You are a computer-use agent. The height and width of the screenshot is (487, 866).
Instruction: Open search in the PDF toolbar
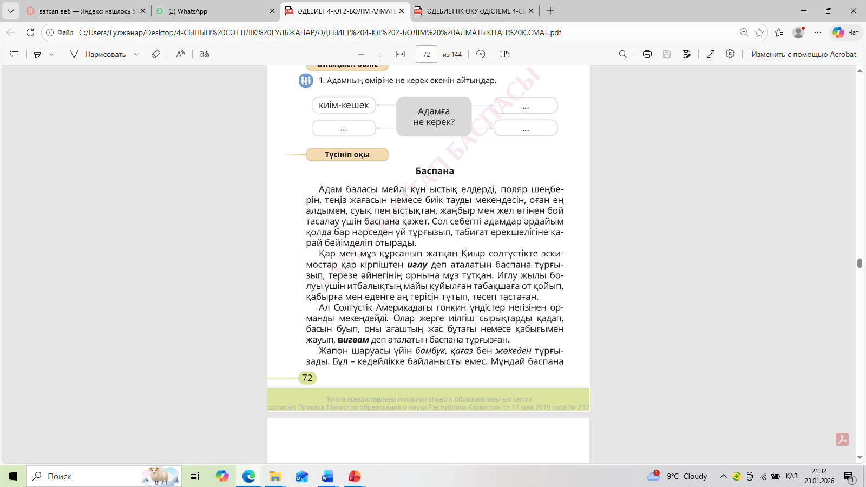(623, 54)
